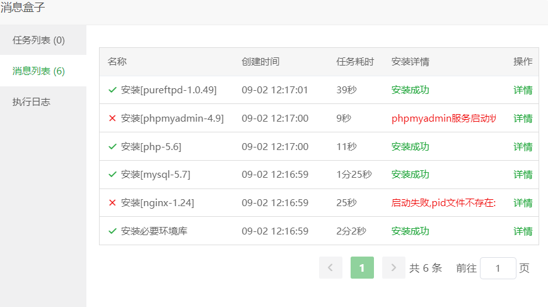Click the 安装[php-5.6] name text
Viewport: 548px width, 307px height.
151,147
